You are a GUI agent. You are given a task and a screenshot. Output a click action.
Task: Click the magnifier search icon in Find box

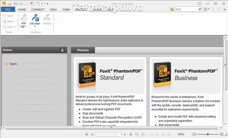(200, 9)
